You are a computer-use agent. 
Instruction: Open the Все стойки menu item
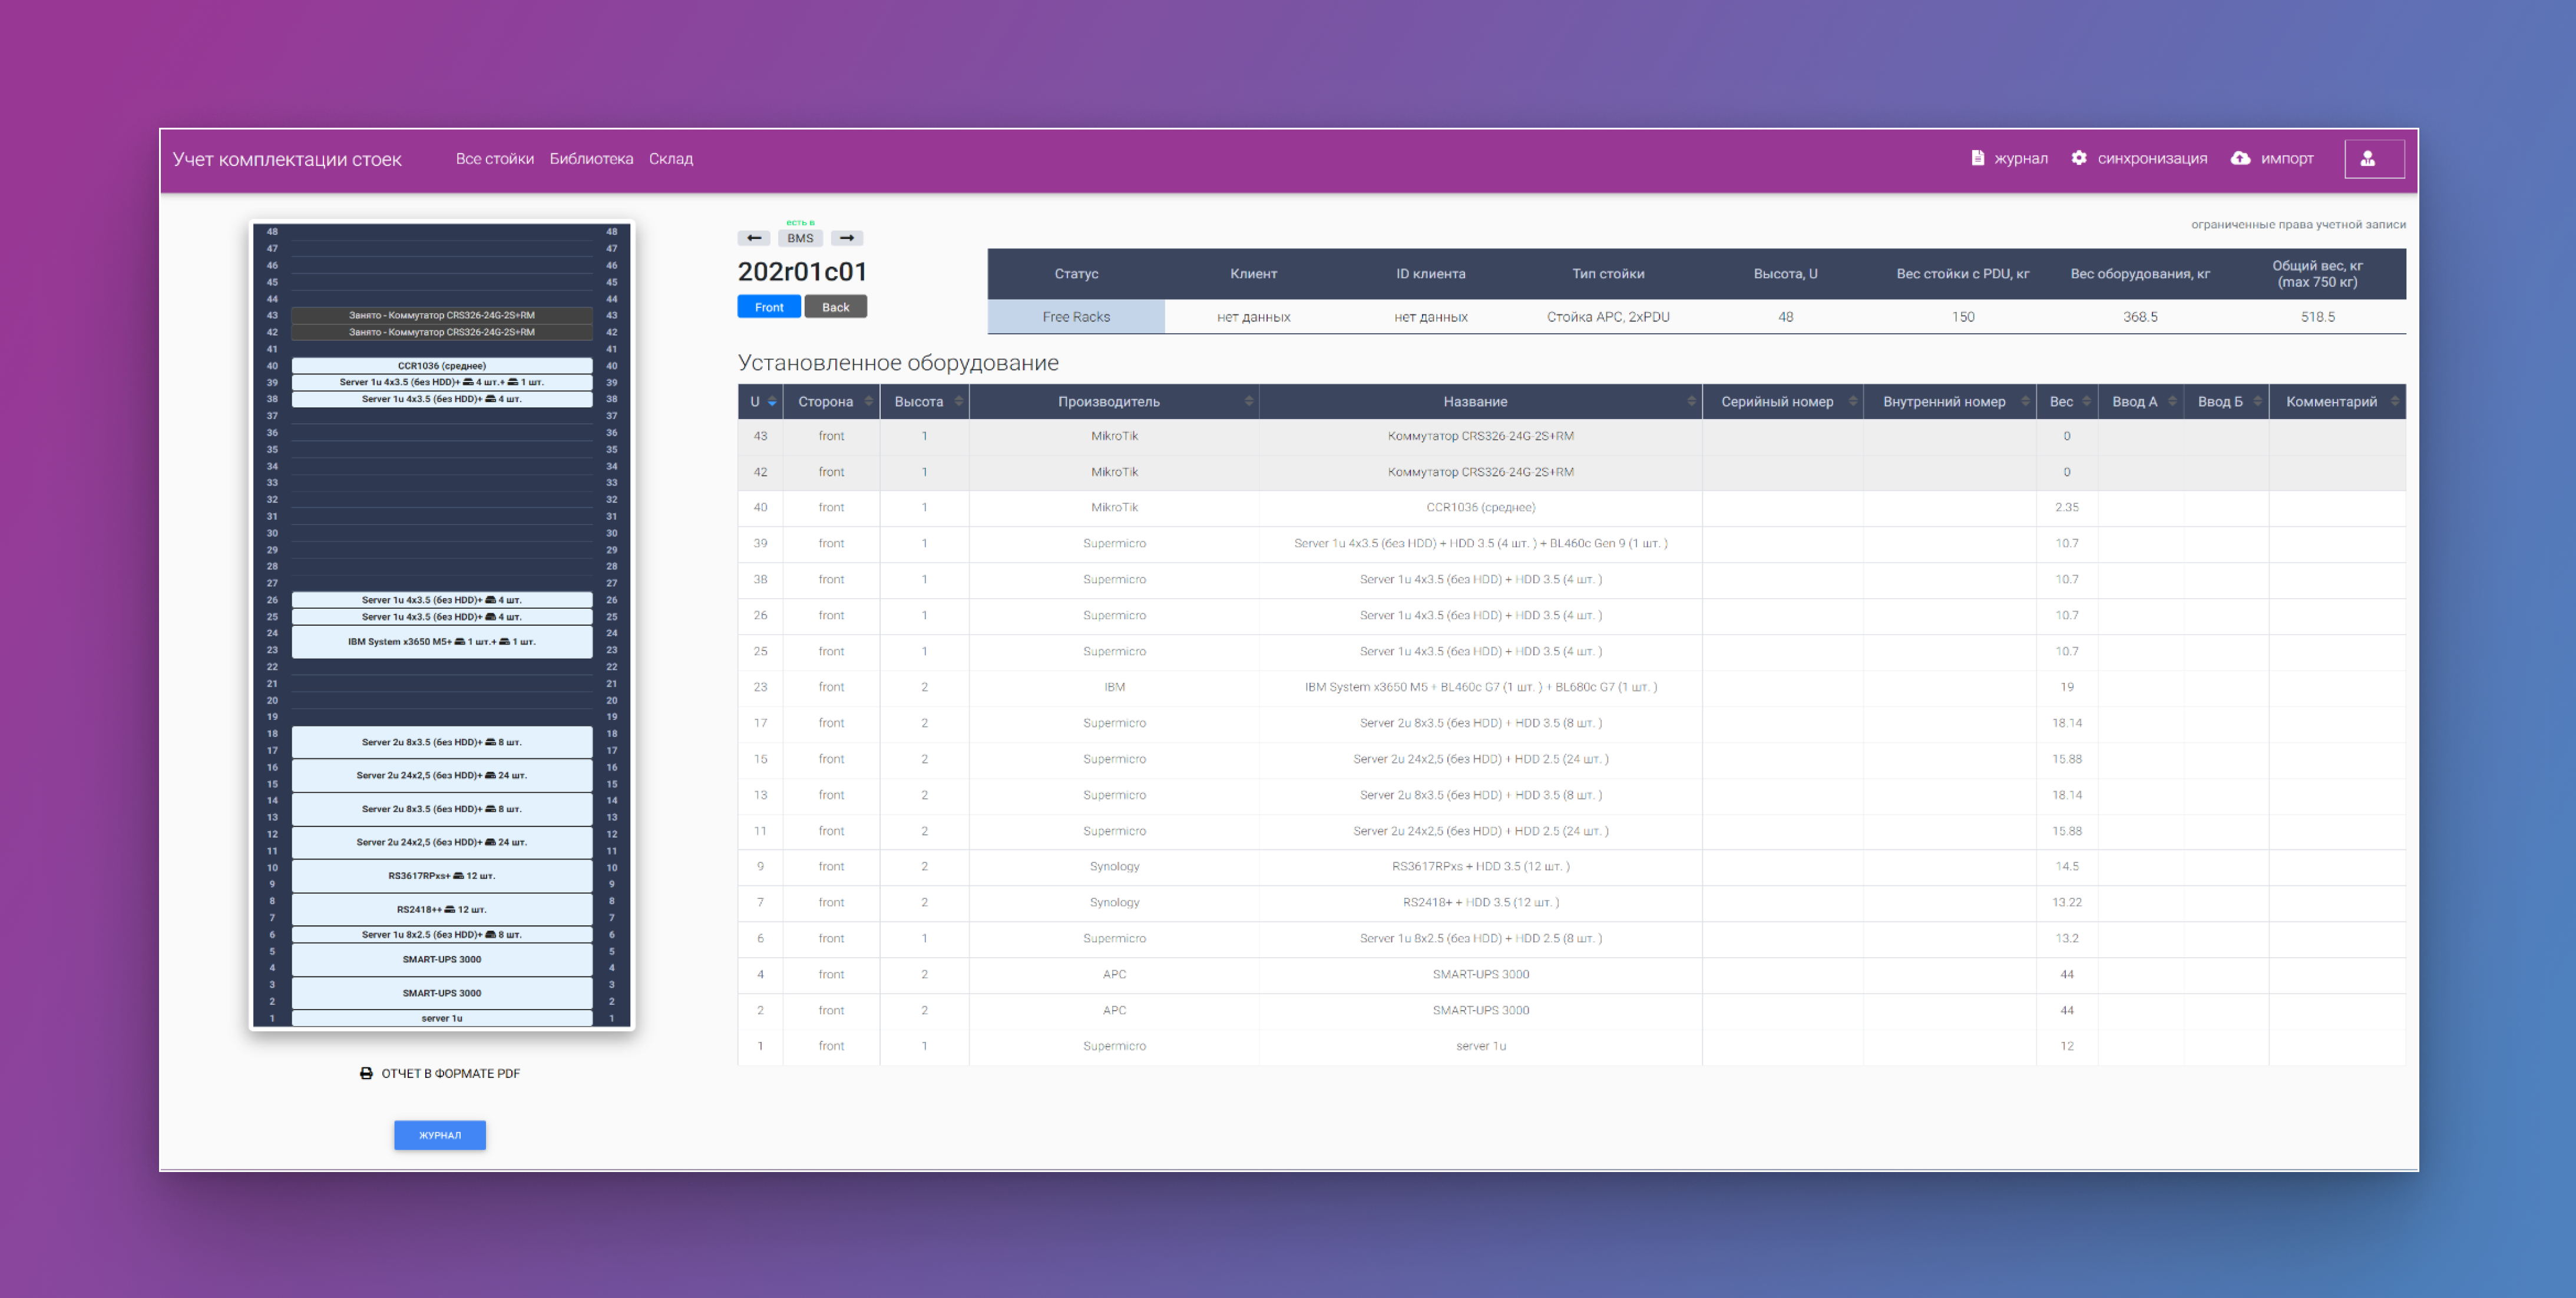coord(494,159)
